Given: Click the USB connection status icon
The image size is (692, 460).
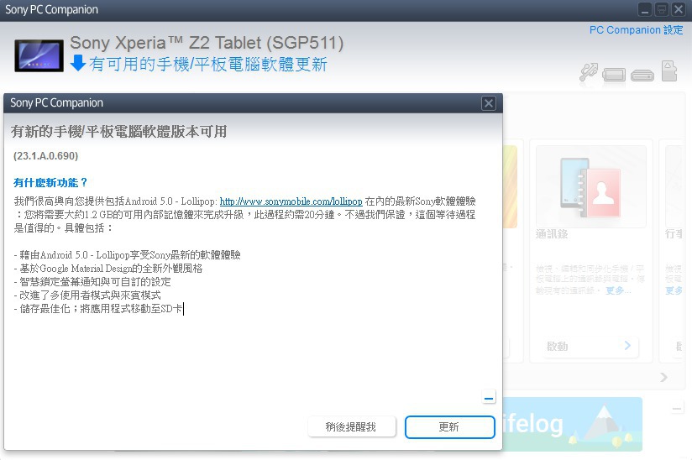Looking at the screenshot, I should pos(589,72).
